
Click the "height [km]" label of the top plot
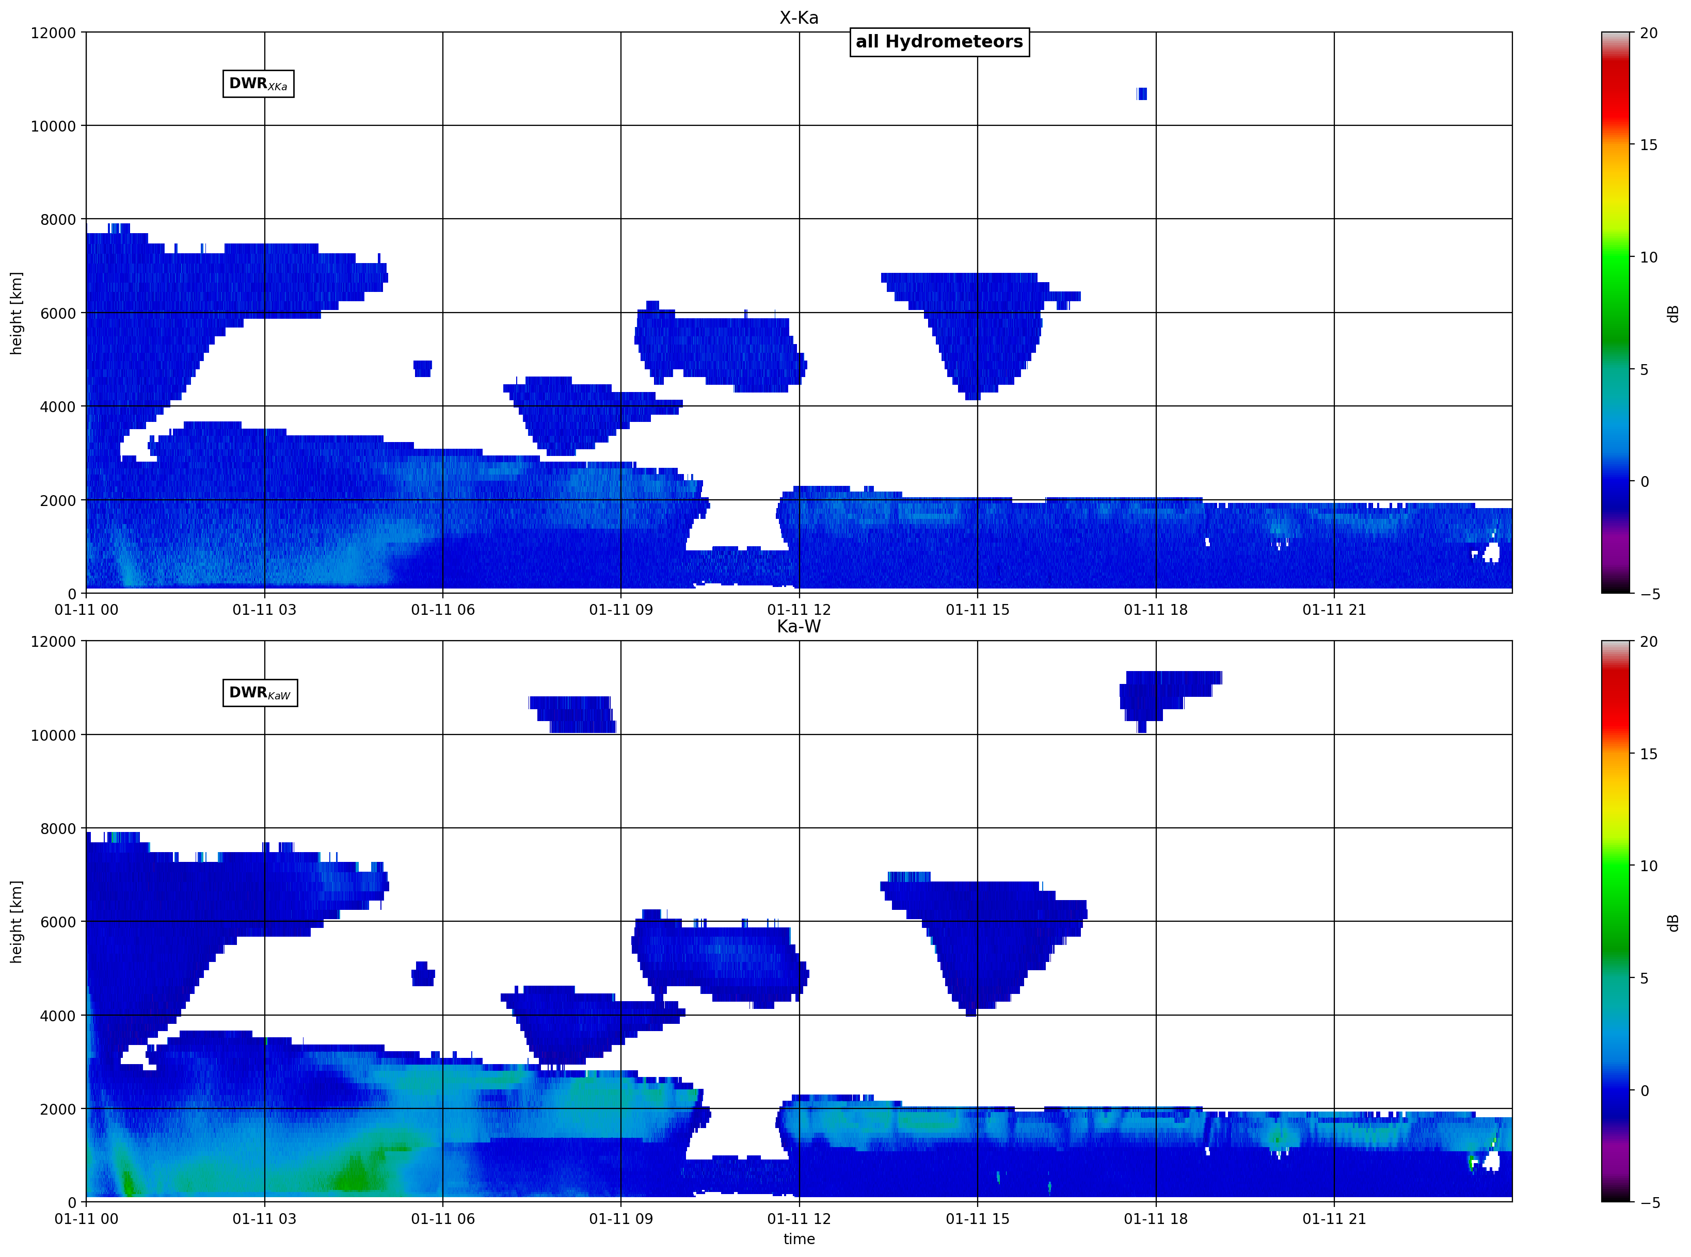[16, 313]
